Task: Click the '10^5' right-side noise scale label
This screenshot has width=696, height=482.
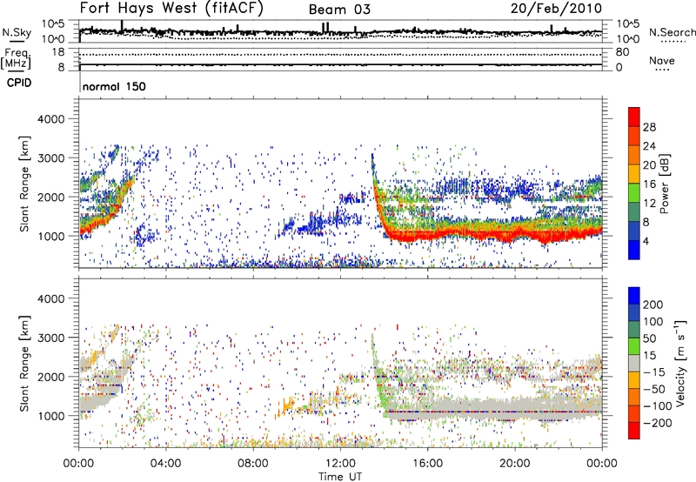Action: point(628,24)
